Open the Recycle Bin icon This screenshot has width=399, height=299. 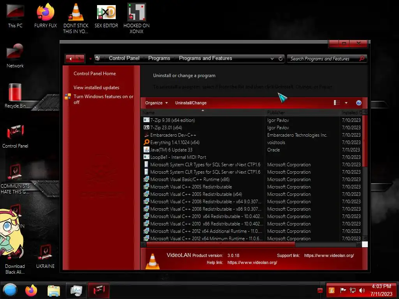tap(15, 96)
